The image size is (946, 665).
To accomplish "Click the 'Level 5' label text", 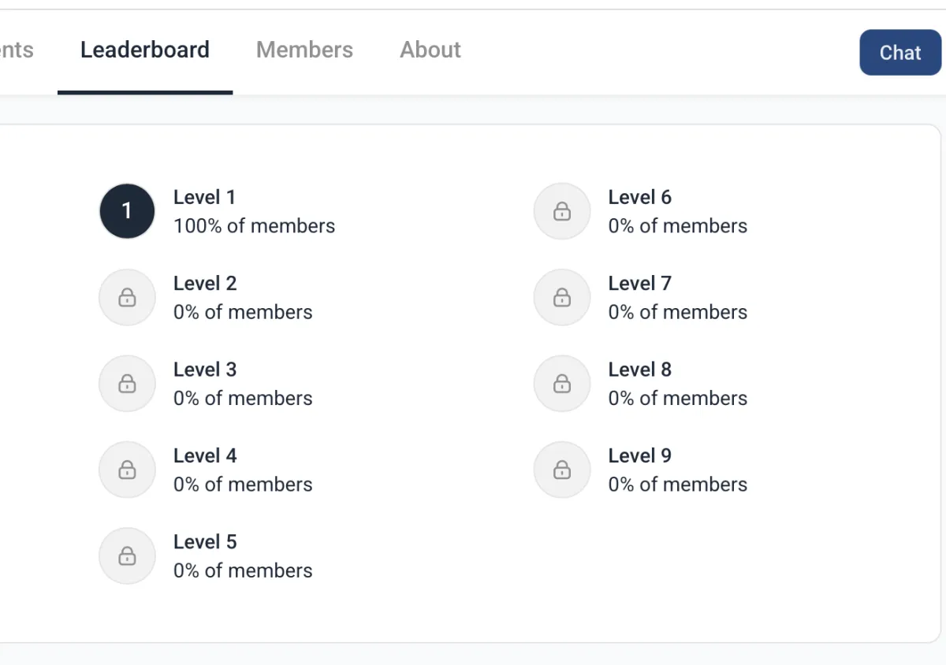I will (x=205, y=542).
